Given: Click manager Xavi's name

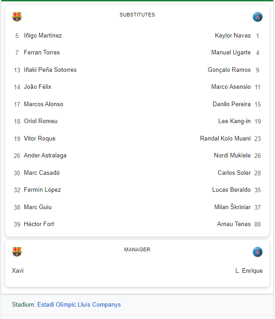Looking at the screenshot, I should 18,271.
